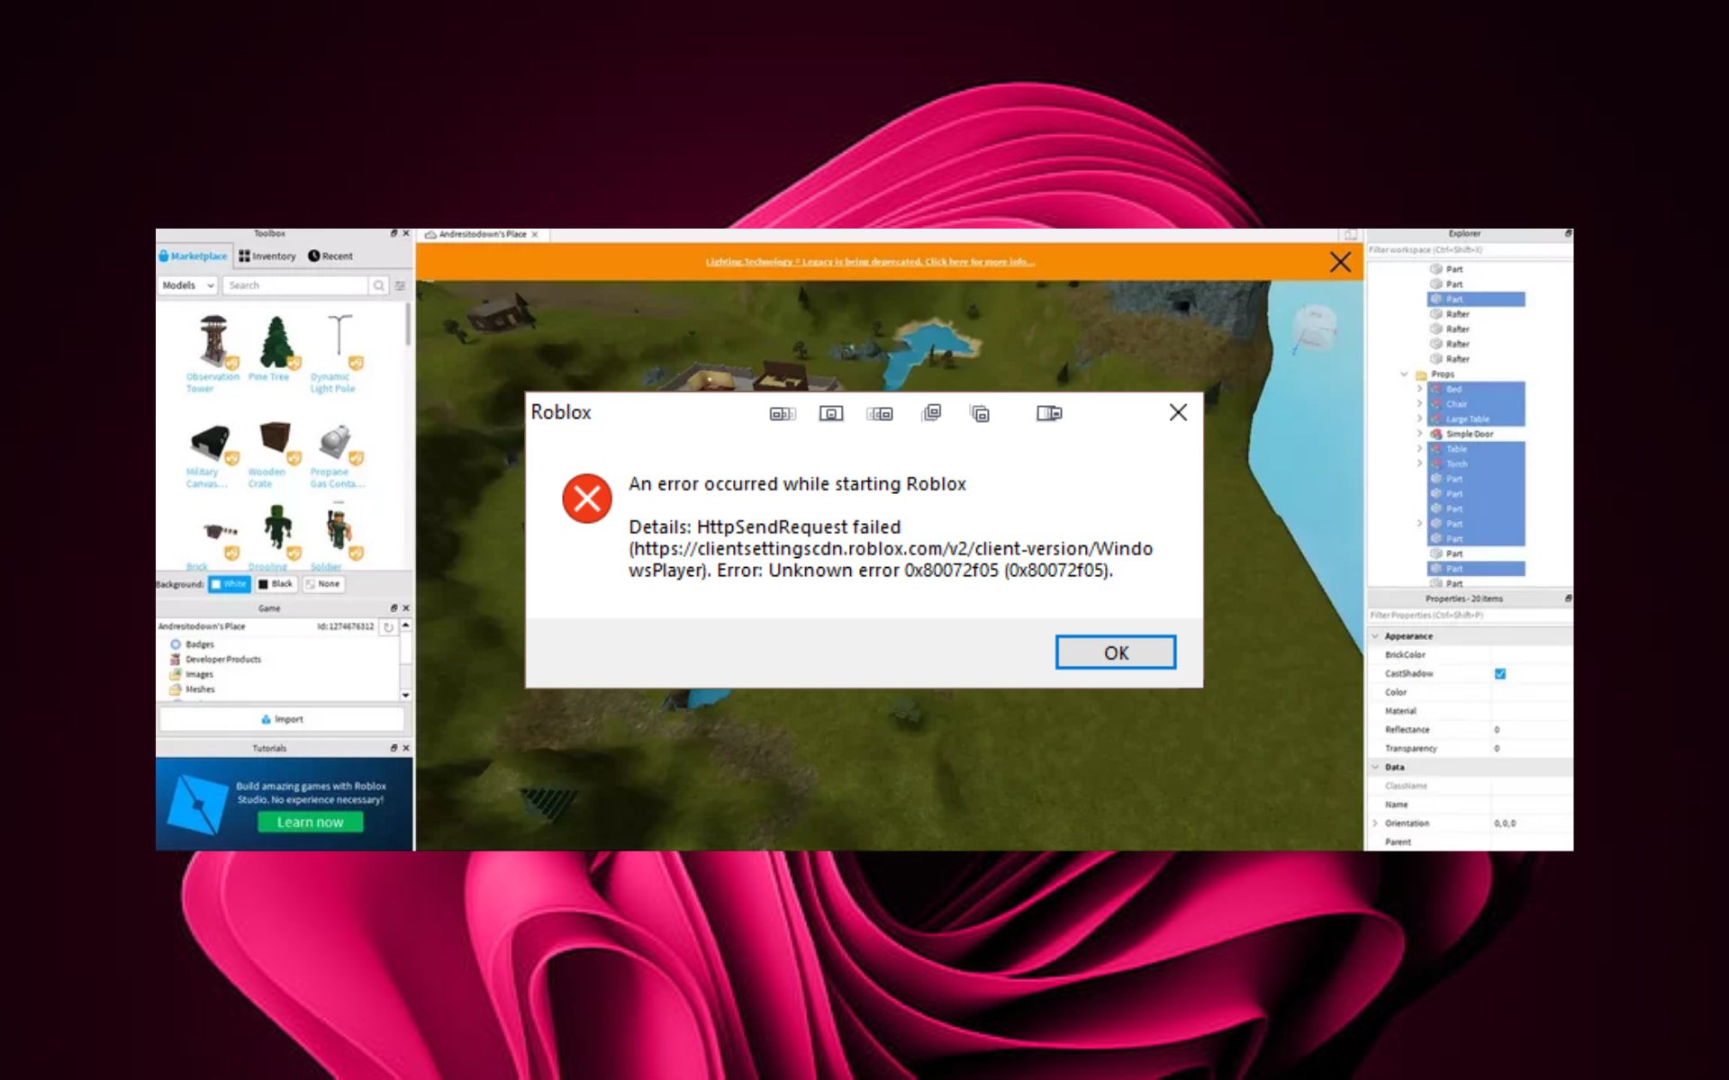Click the view selector cube in viewport
This screenshot has width=1729, height=1080.
tap(1314, 328)
